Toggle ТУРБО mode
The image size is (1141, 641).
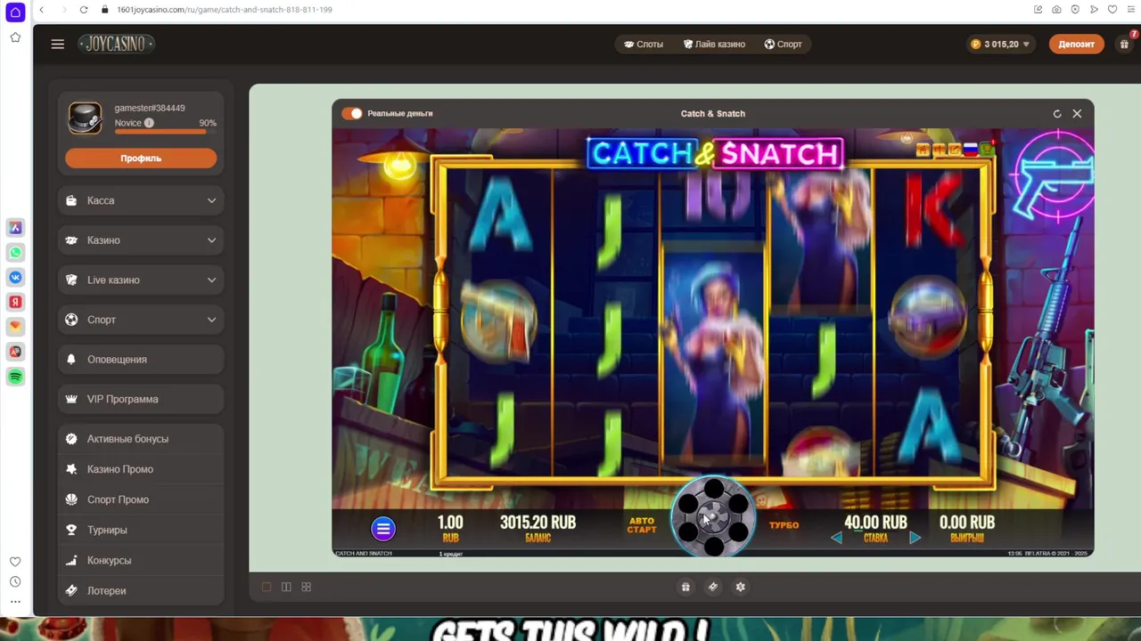point(784,525)
